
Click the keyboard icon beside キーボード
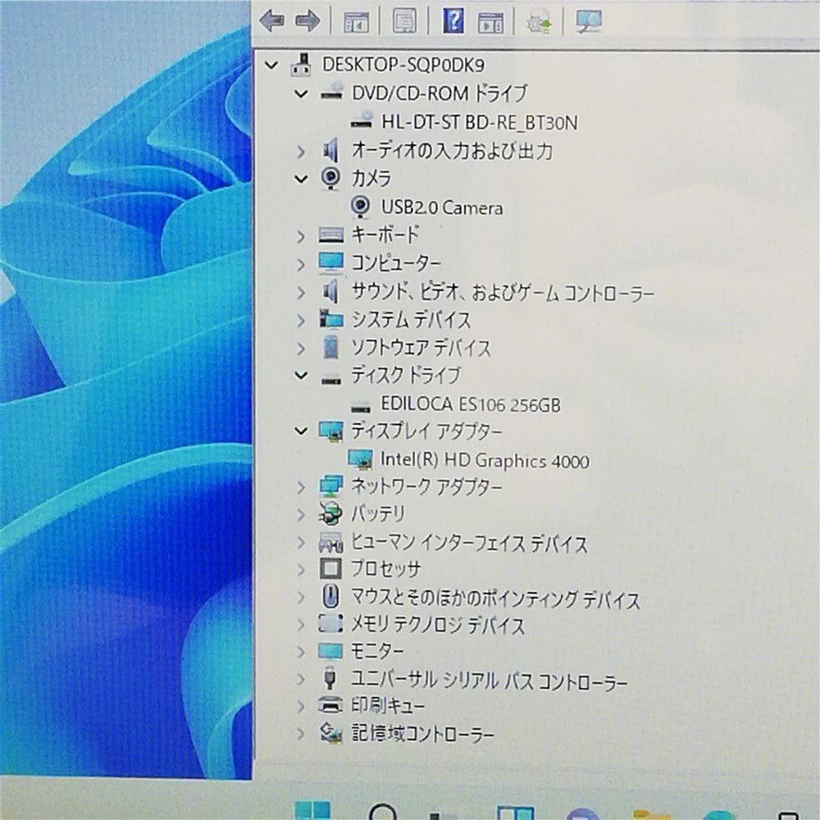tap(331, 235)
